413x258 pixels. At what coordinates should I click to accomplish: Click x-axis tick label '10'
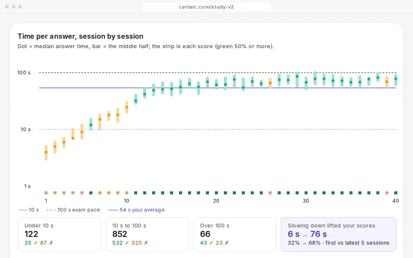[126, 201]
